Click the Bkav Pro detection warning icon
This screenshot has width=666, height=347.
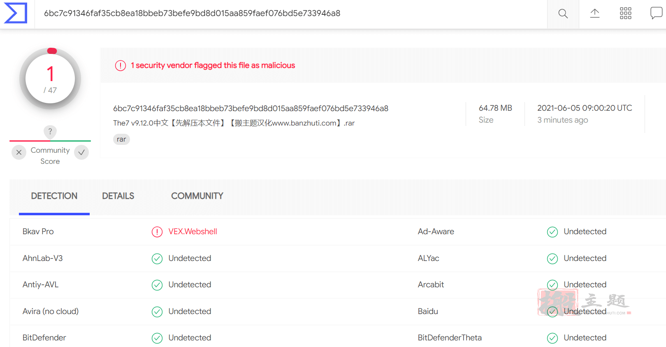click(157, 232)
